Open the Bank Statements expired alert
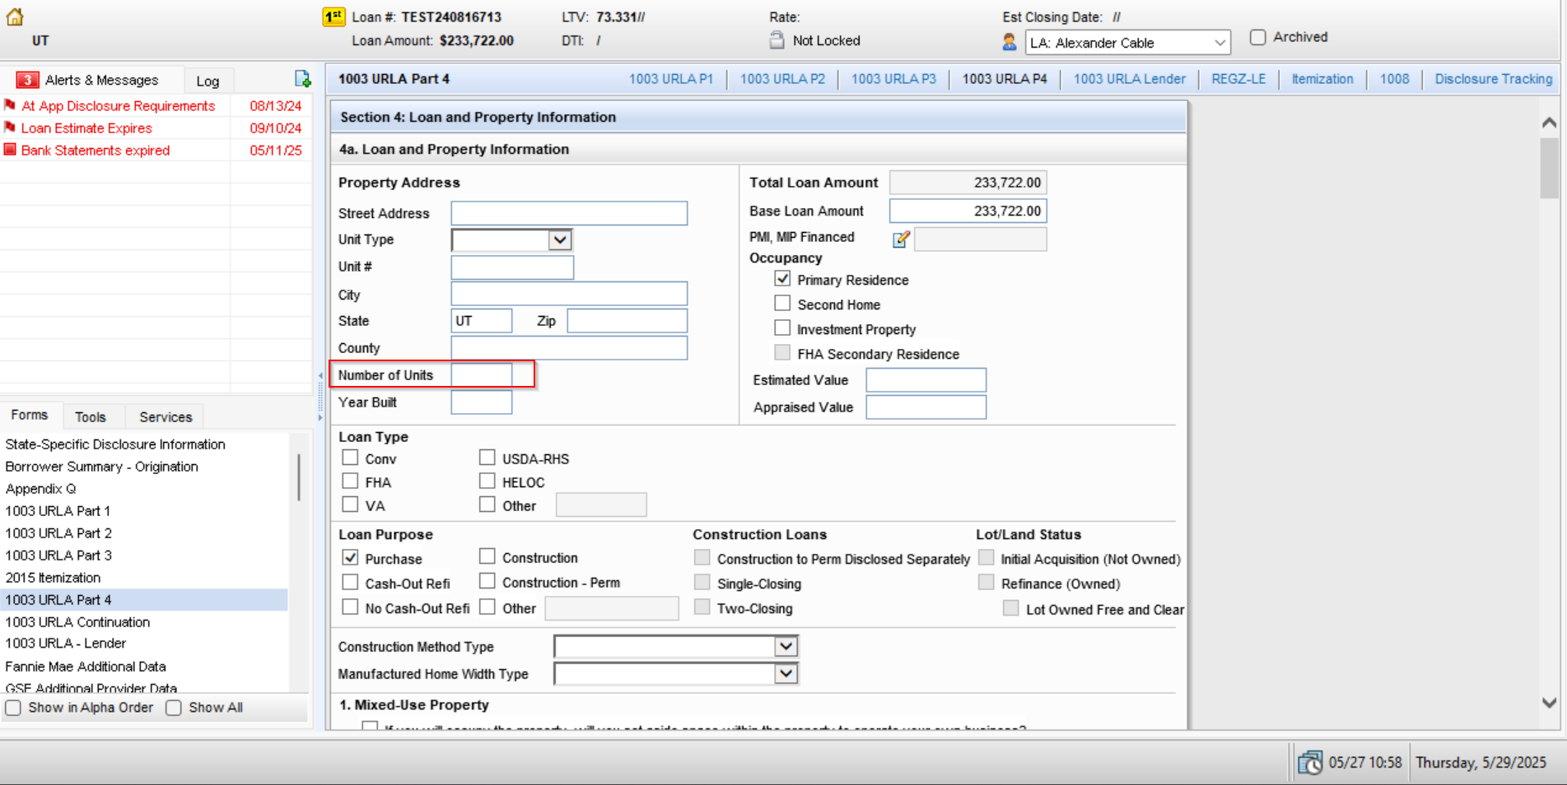This screenshot has height=785, width=1567. [96, 151]
